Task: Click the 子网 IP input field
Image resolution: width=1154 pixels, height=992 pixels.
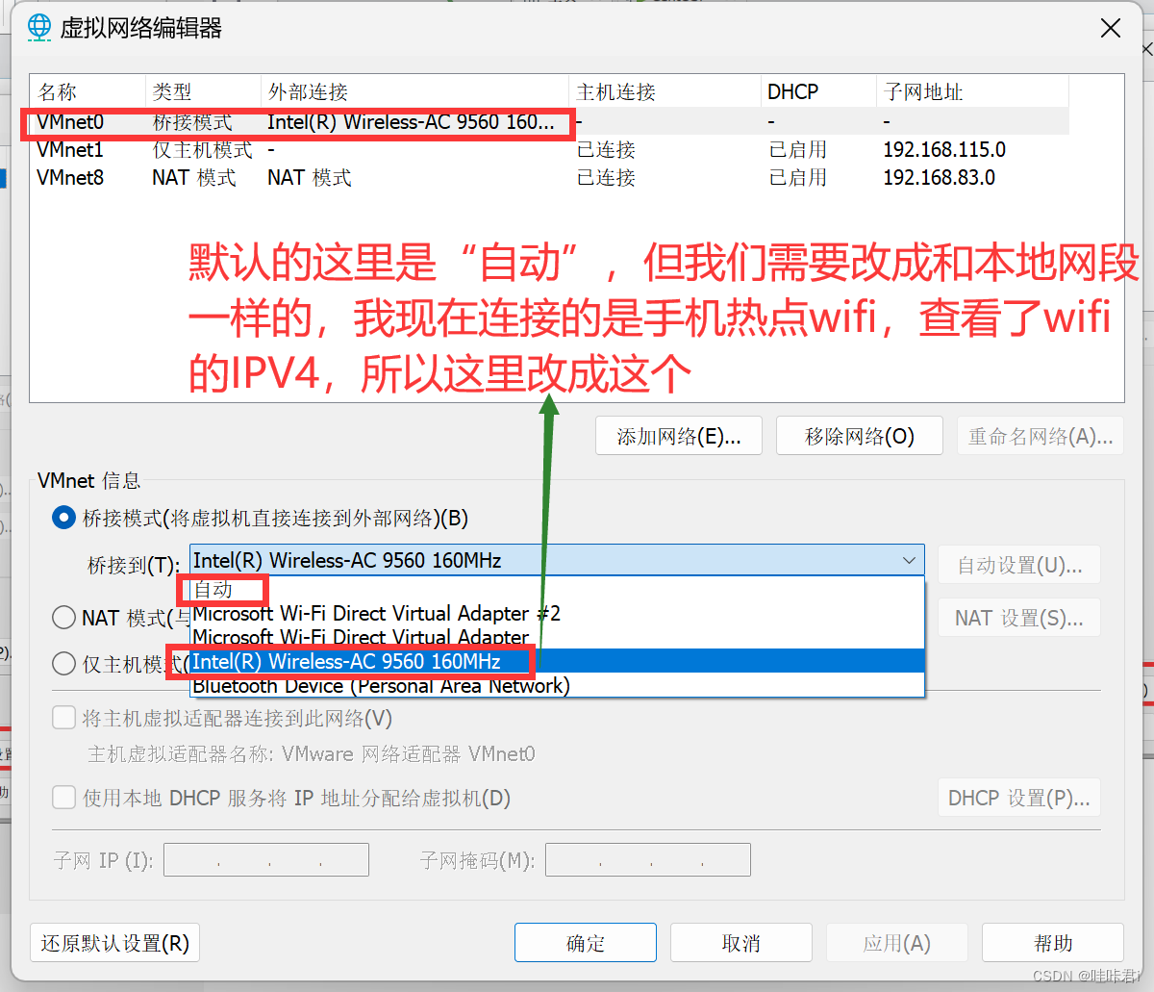Action: pyautogui.click(x=265, y=859)
